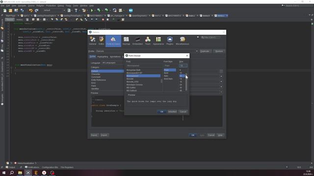Switch to the History editor view
The image size is (314, 176).
pos(20,20)
